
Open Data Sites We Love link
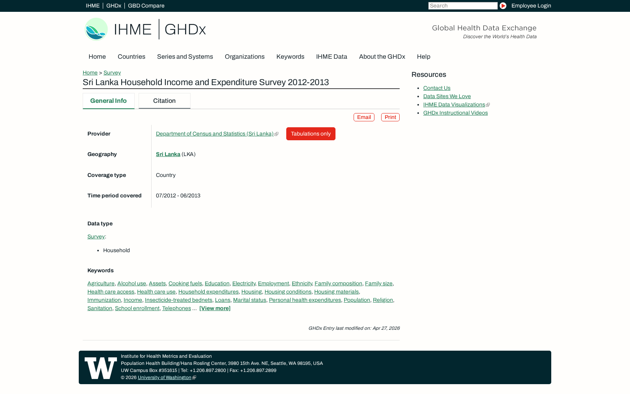point(447,97)
